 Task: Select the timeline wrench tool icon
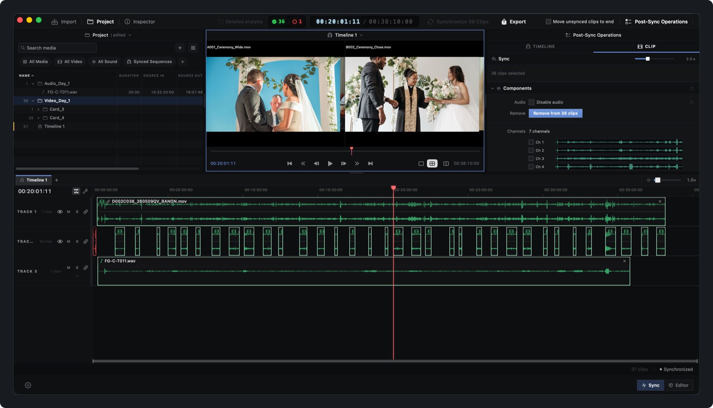coord(85,191)
